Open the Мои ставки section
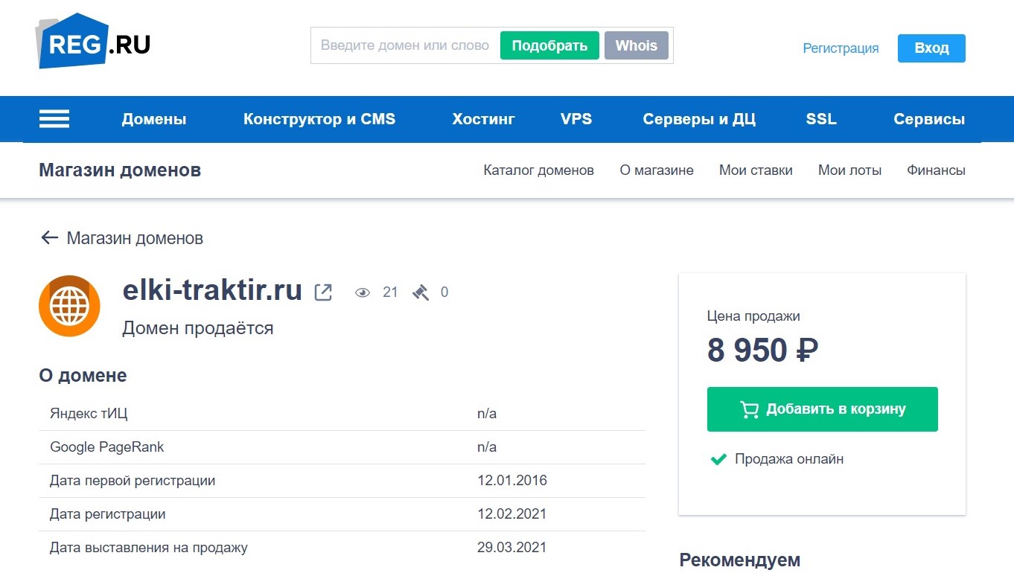 click(756, 170)
